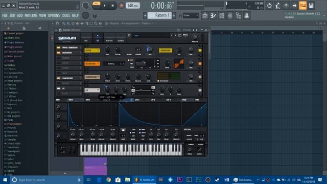Switch to Serum OSC tab
327x184 pixels.
pyautogui.click(x=86, y=38)
